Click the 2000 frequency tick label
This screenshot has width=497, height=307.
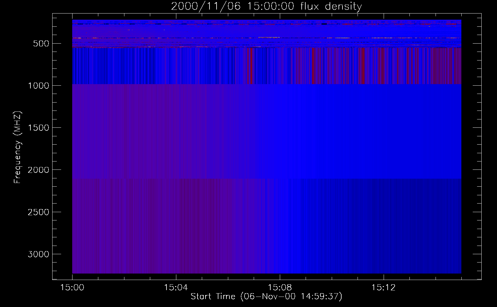38,170
